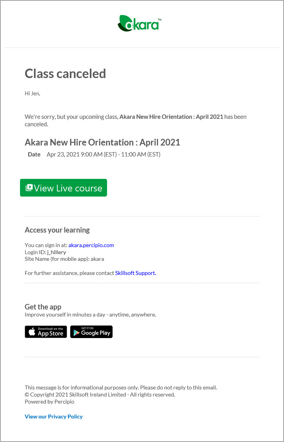This screenshot has height=442, width=284.
Task: Open the akara.percipio.com sign-in link
Action: (91, 245)
